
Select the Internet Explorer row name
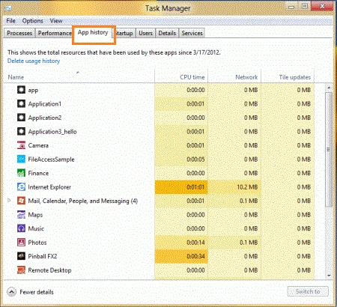49,187
